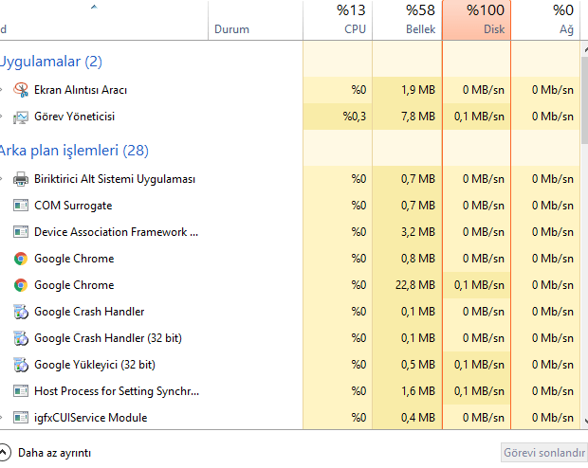588x468 pixels.
Task: Expand the Ekran Alıntısı Aracı row
Action: tap(2, 90)
